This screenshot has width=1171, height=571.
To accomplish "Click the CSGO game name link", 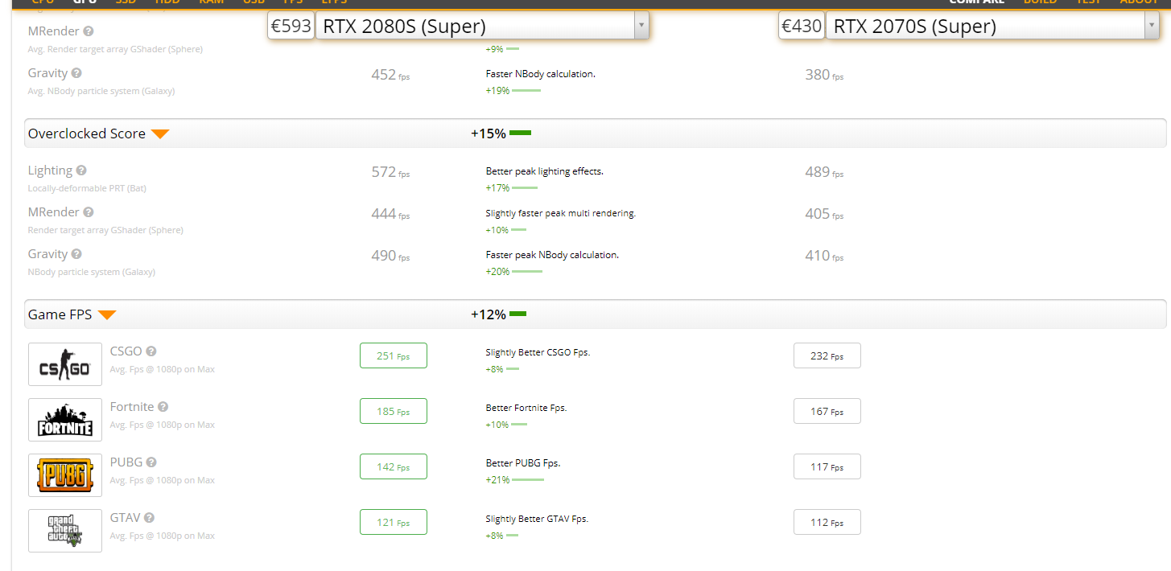I will (x=126, y=351).
